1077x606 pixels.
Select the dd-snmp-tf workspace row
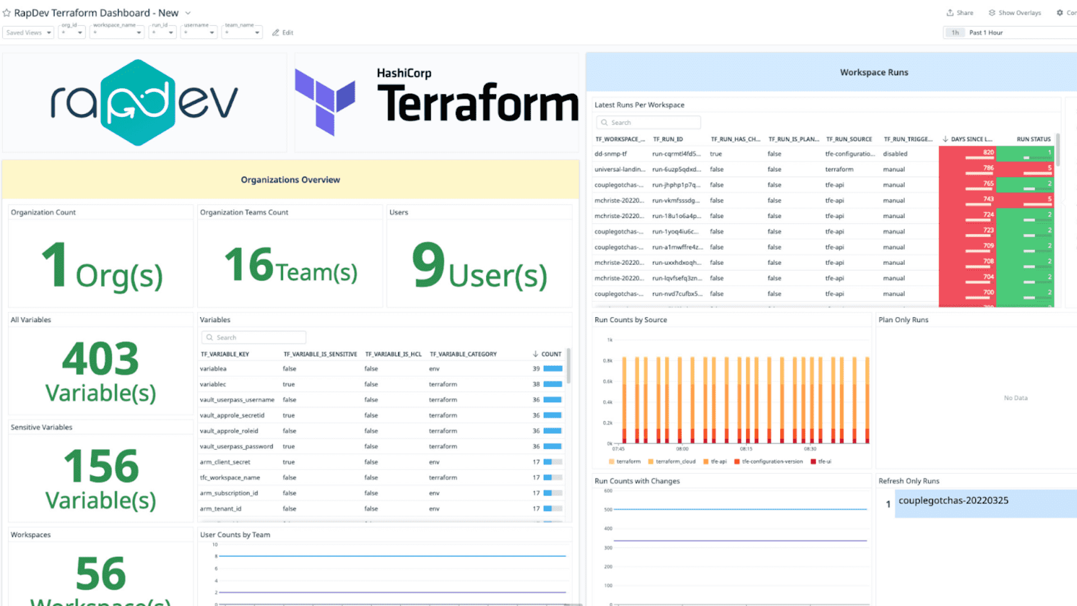pyautogui.click(x=824, y=154)
